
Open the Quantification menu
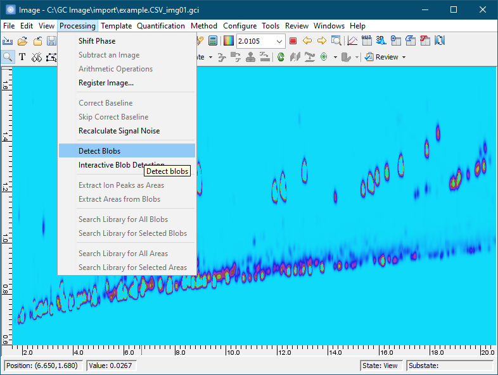click(161, 26)
